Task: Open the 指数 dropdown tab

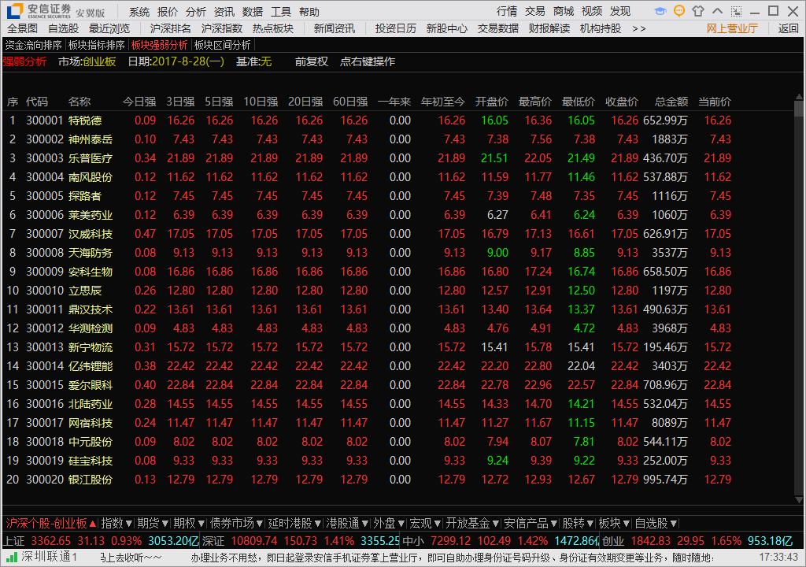Action: 116,523
